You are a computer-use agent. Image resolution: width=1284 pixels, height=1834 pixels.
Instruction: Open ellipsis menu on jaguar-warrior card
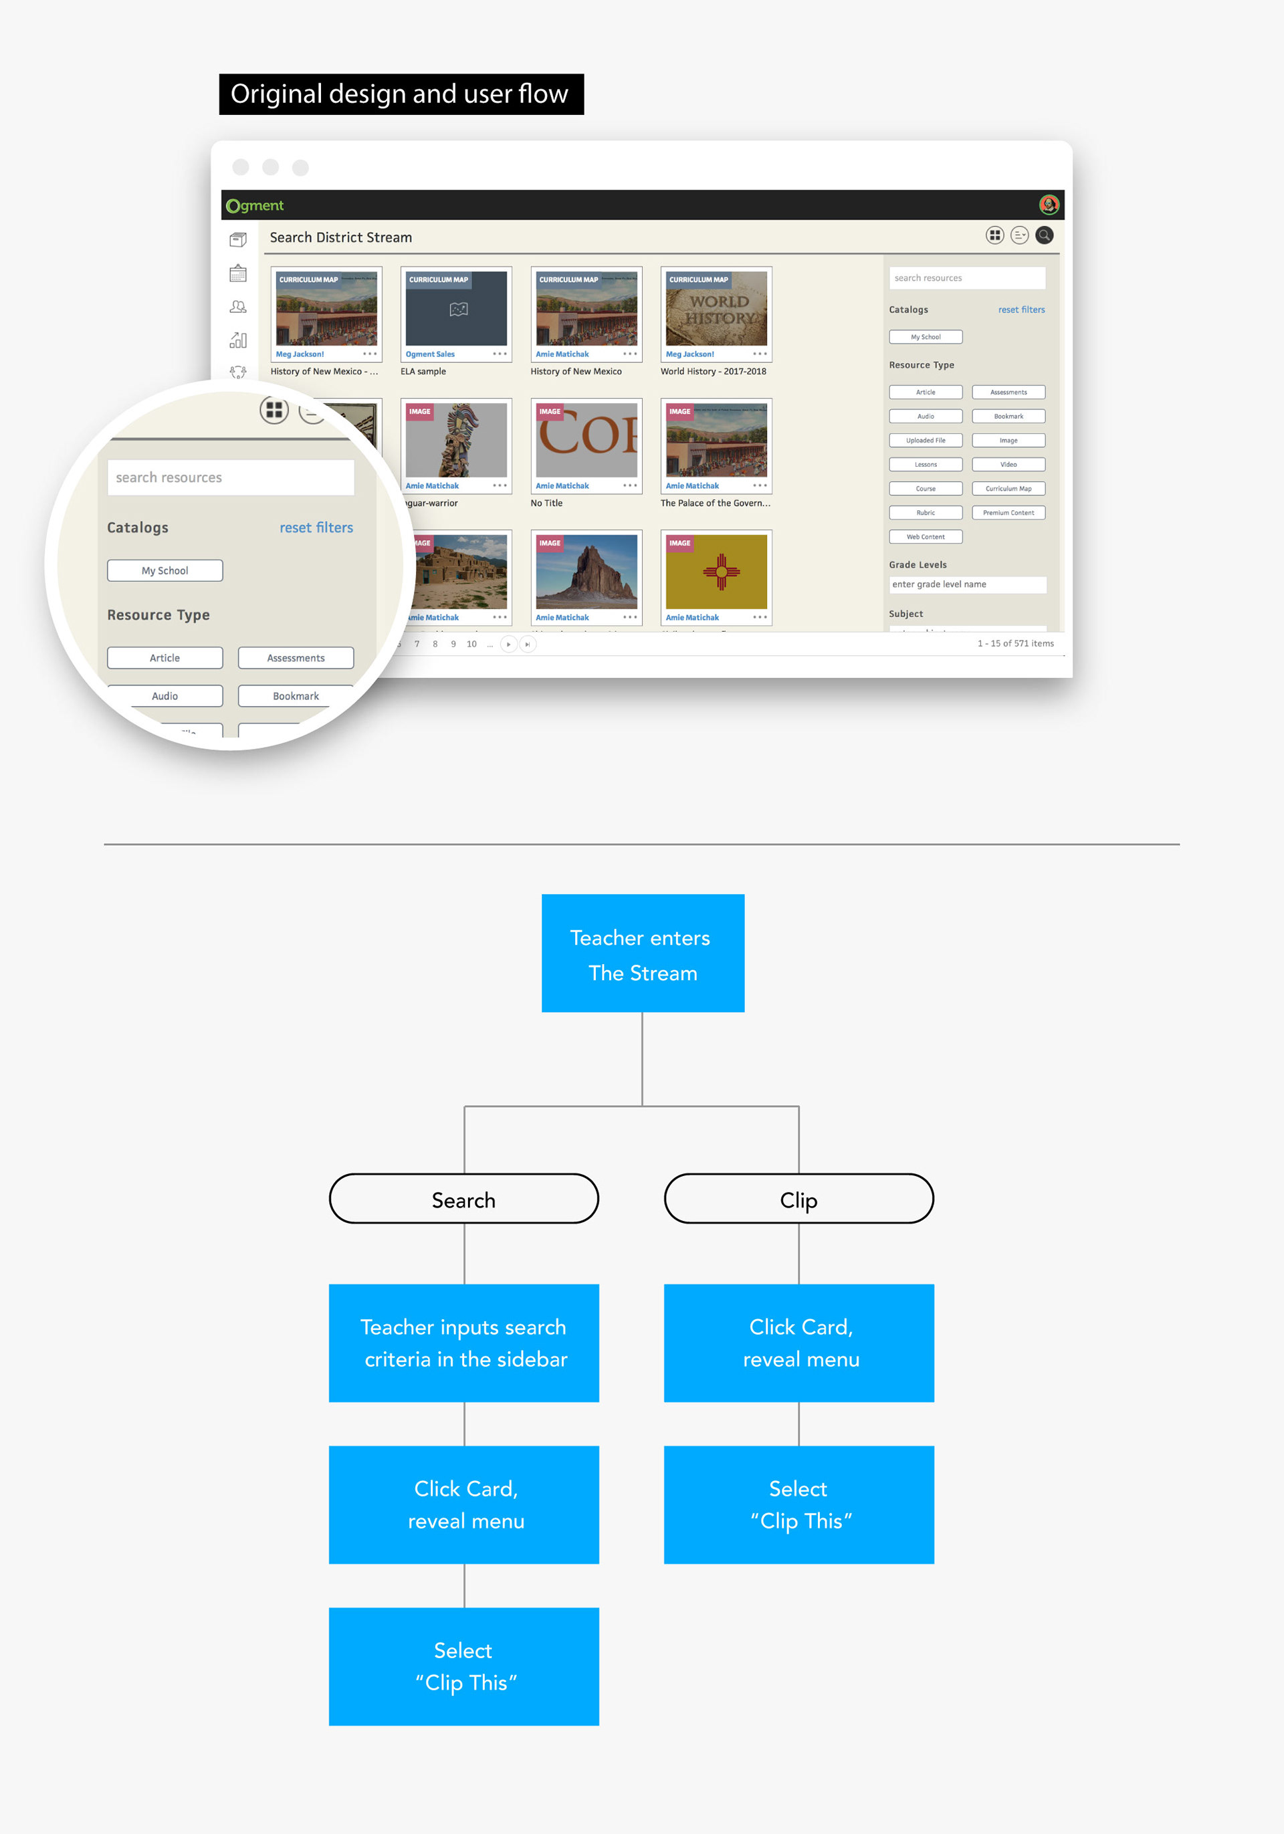[x=500, y=485]
